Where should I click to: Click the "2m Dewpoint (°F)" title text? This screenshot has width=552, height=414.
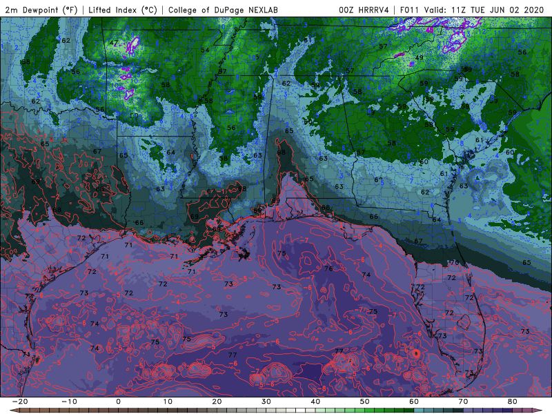41,10
